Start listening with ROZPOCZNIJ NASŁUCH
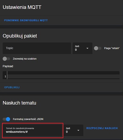 click(102, 128)
